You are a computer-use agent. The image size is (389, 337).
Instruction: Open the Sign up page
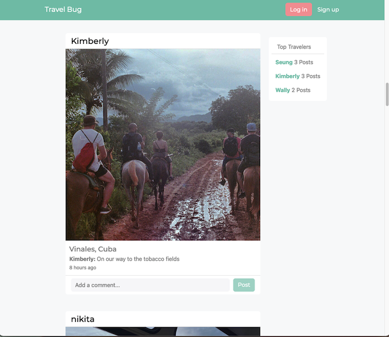click(328, 10)
